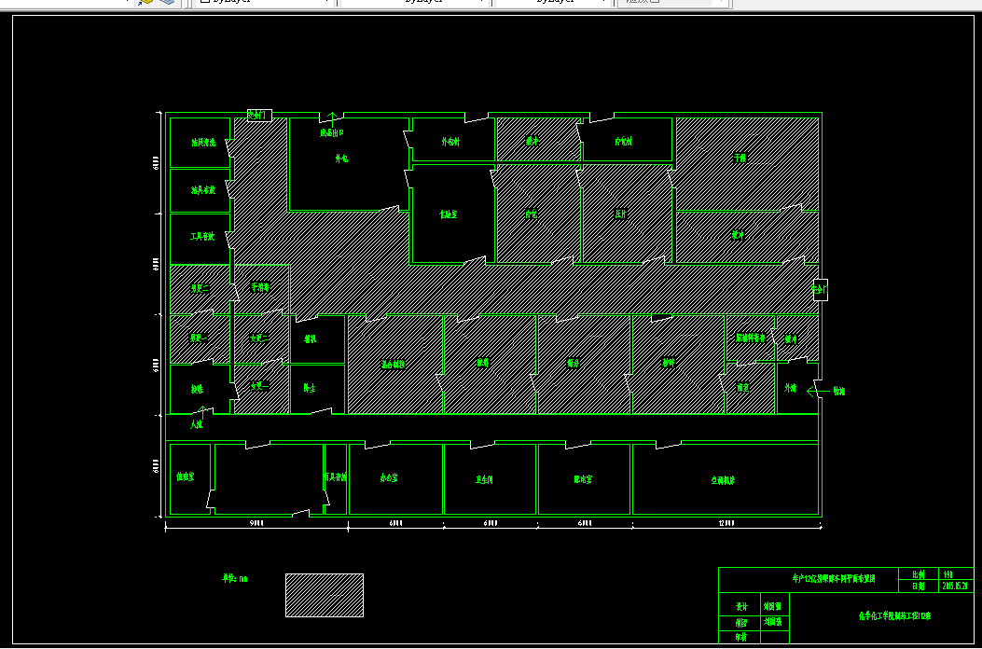982x649 pixels.
Task: Select the 外清 room label
Action: click(x=791, y=389)
